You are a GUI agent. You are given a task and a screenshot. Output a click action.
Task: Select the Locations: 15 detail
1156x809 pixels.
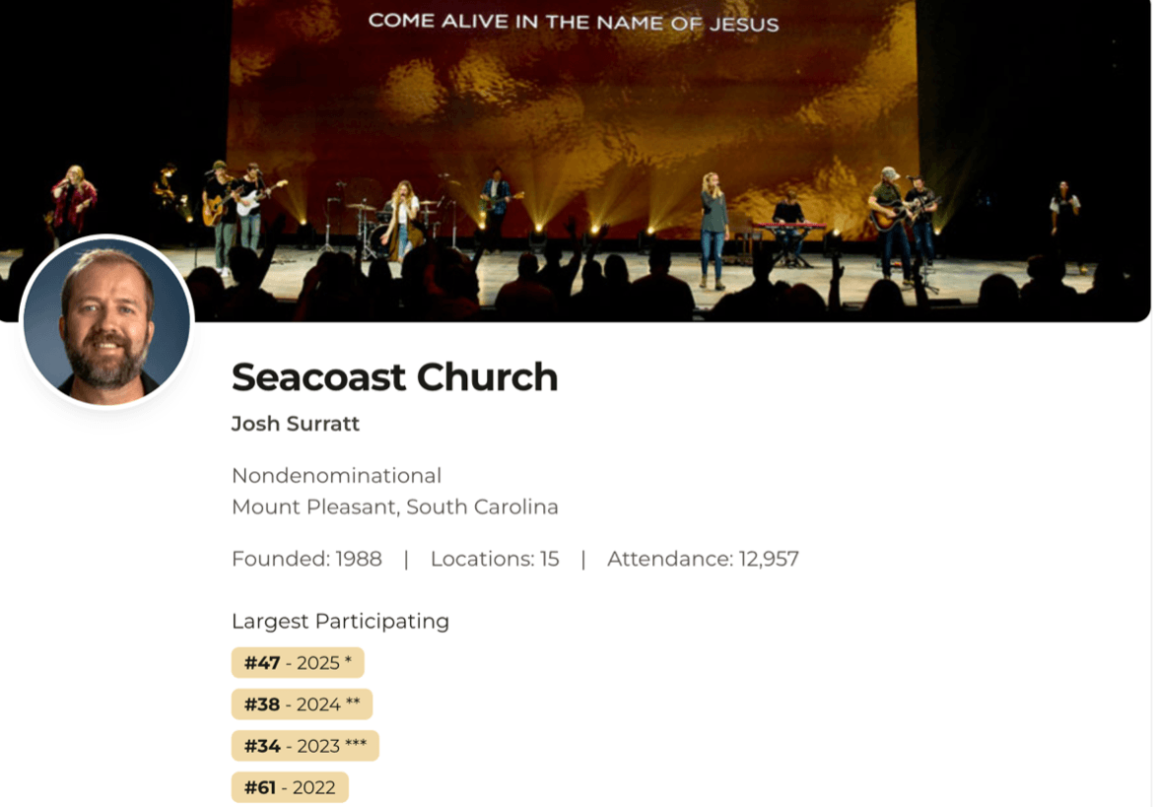click(494, 560)
